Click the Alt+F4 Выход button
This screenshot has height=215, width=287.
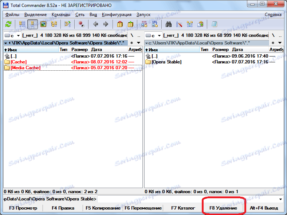264,208
